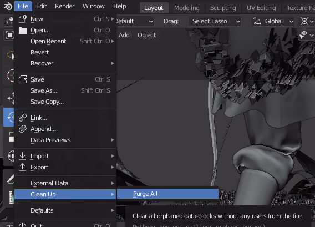This screenshot has width=315, height=227.
Task: Toggle the object visibility eye icon
Action: coord(304,35)
